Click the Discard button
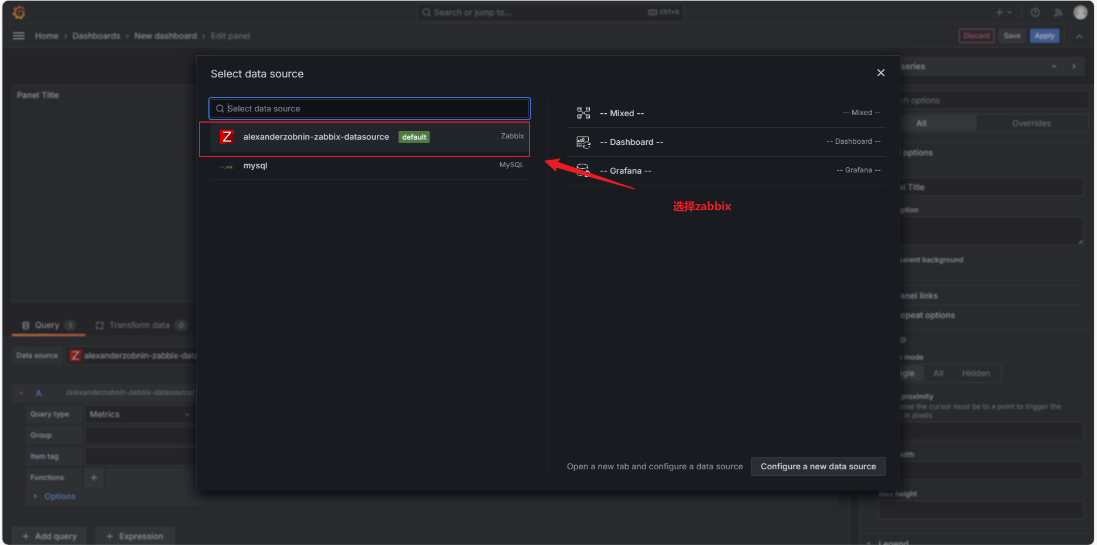Viewport: 1097px width, 545px height. pyautogui.click(x=977, y=36)
